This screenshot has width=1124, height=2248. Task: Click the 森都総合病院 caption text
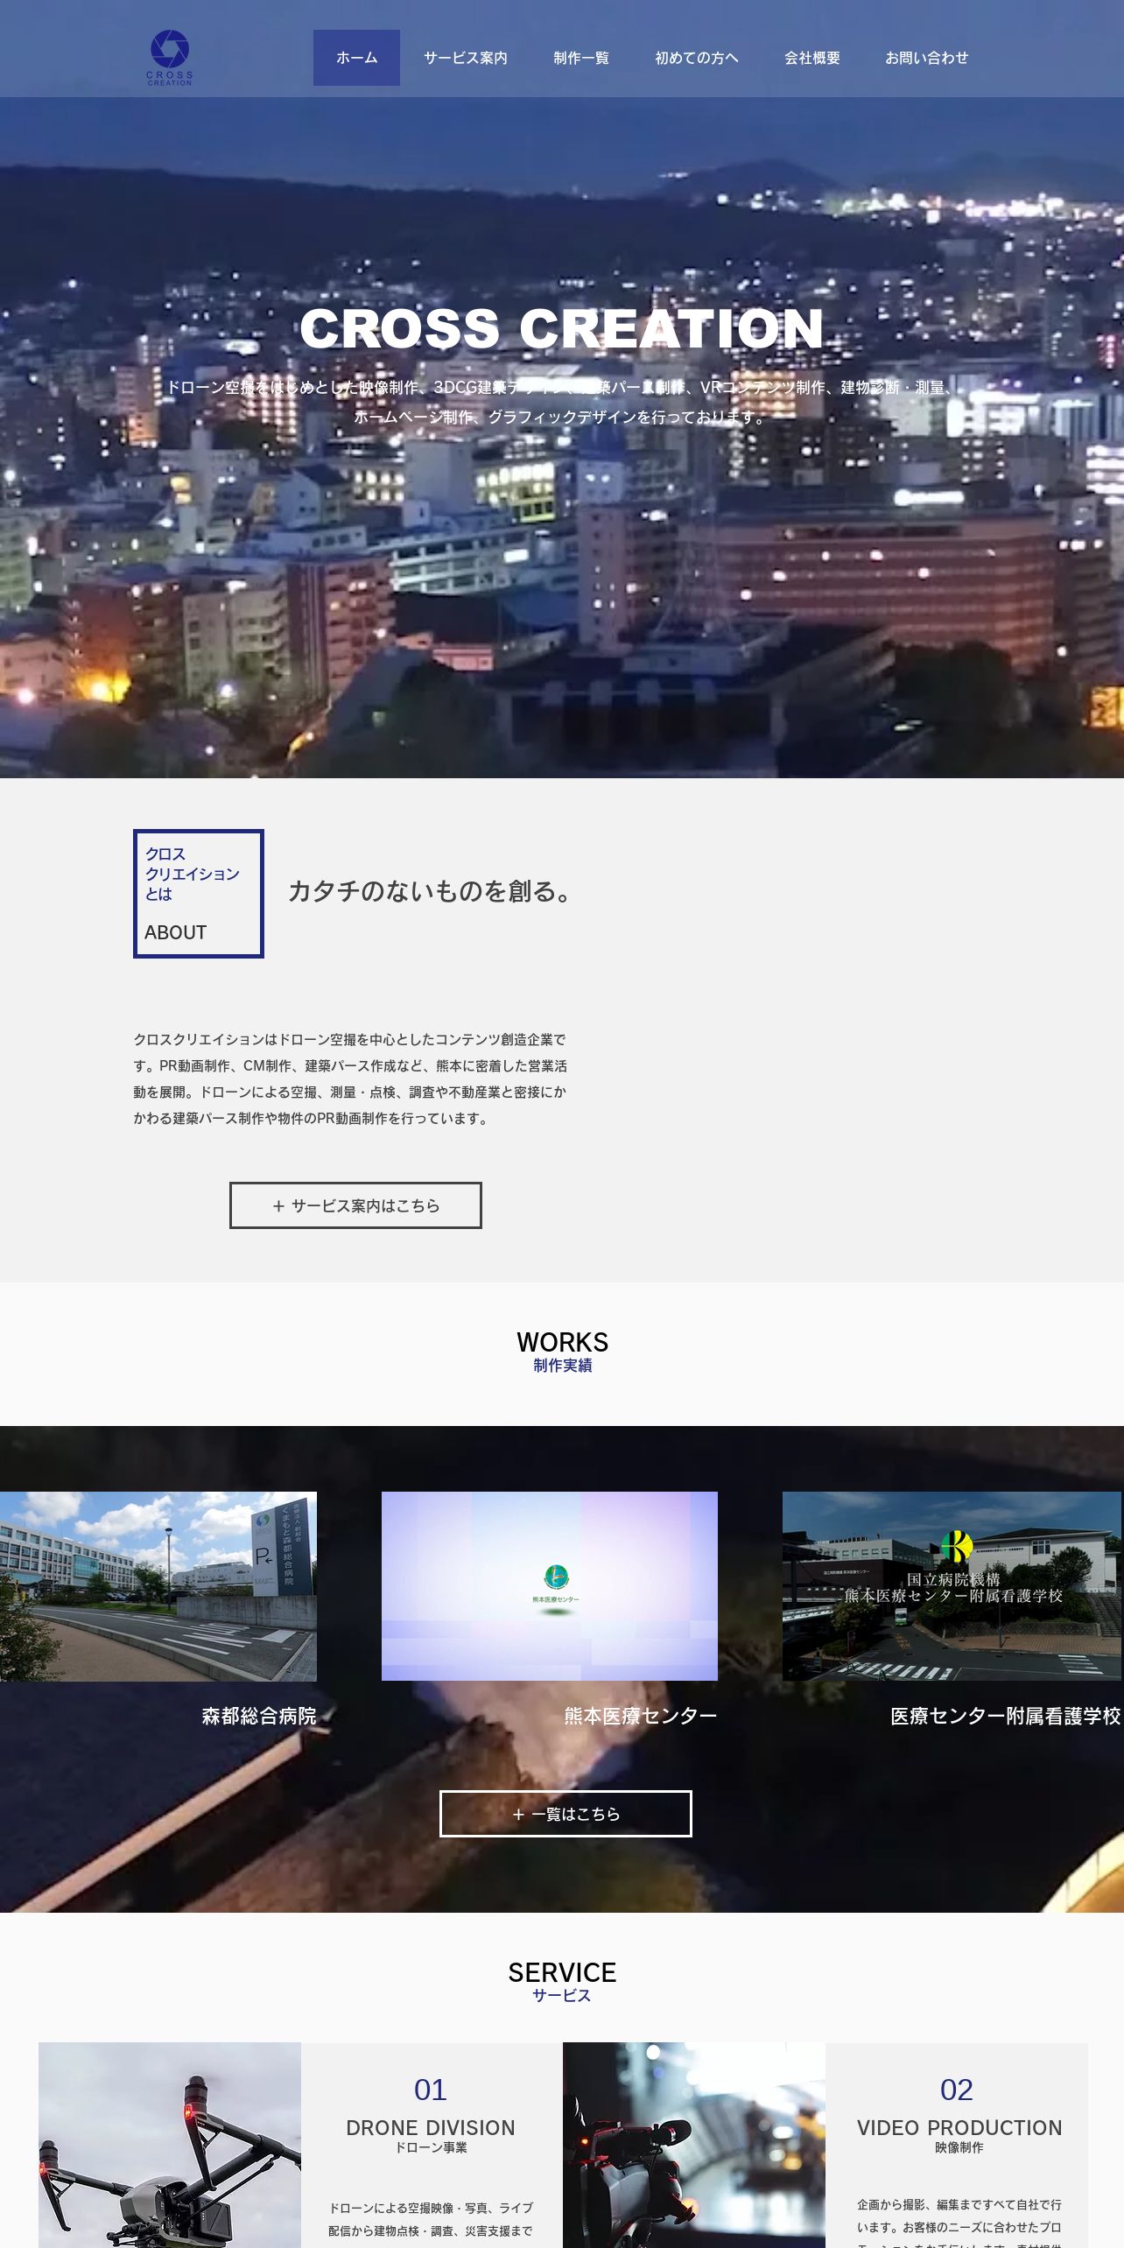click(259, 1716)
